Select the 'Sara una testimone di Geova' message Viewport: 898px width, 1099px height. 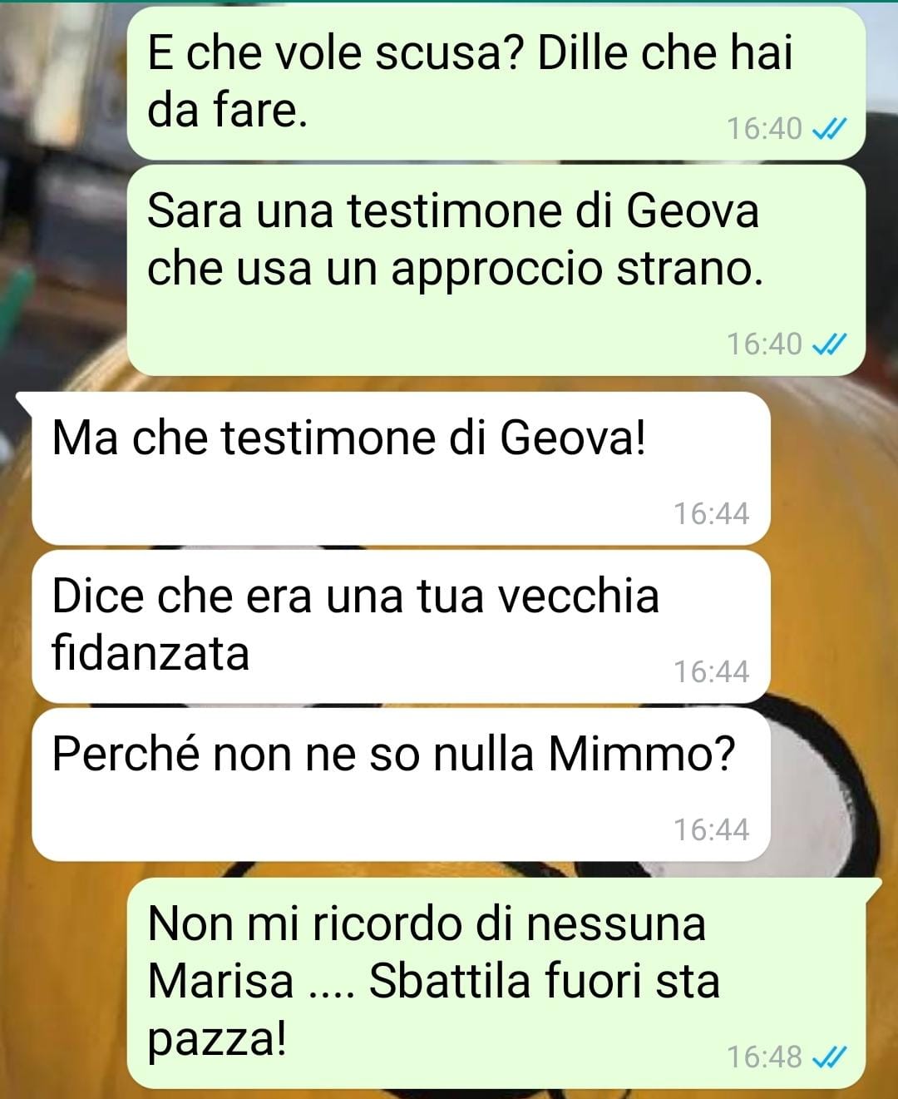pyautogui.click(x=496, y=270)
